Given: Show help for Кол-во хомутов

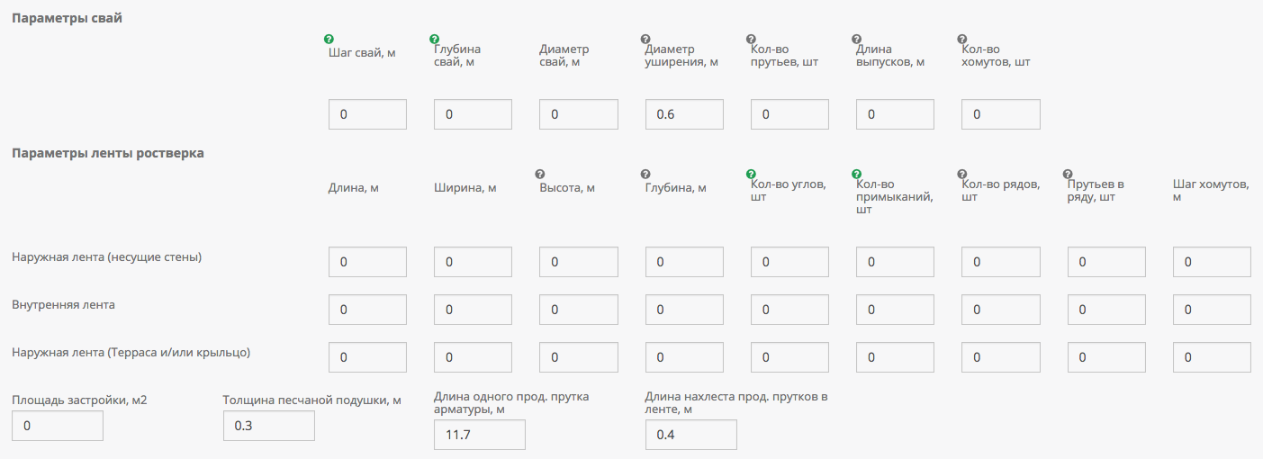Looking at the screenshot, I should 961,40.
